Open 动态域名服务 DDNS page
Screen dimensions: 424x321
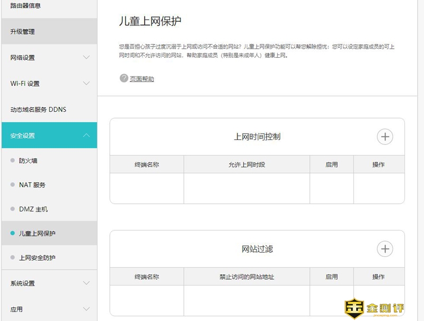(38, 110)
